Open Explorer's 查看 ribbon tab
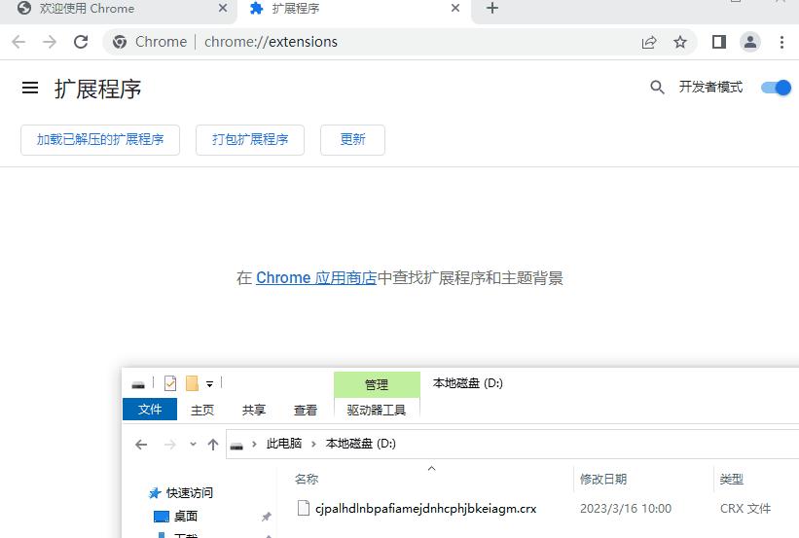The width and height of the screenshot is (799, 538). coord(306,410)
